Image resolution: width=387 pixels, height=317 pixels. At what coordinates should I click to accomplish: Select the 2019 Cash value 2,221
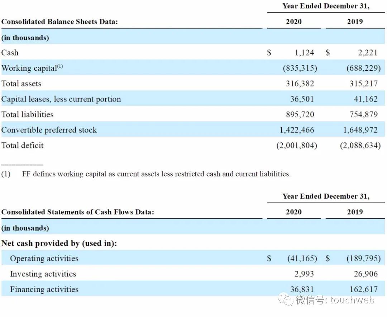click(x=368, y=53)
